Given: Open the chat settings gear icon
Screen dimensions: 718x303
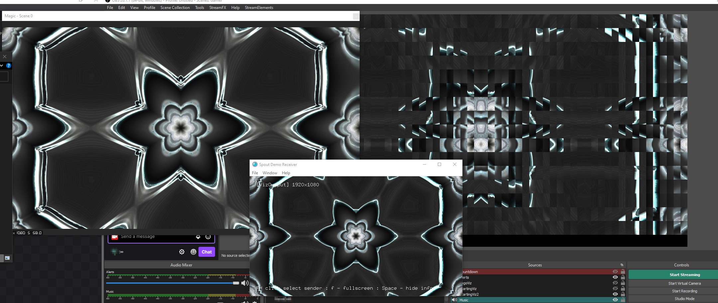Looking at the screenshot, I should (x=182, y=252).
